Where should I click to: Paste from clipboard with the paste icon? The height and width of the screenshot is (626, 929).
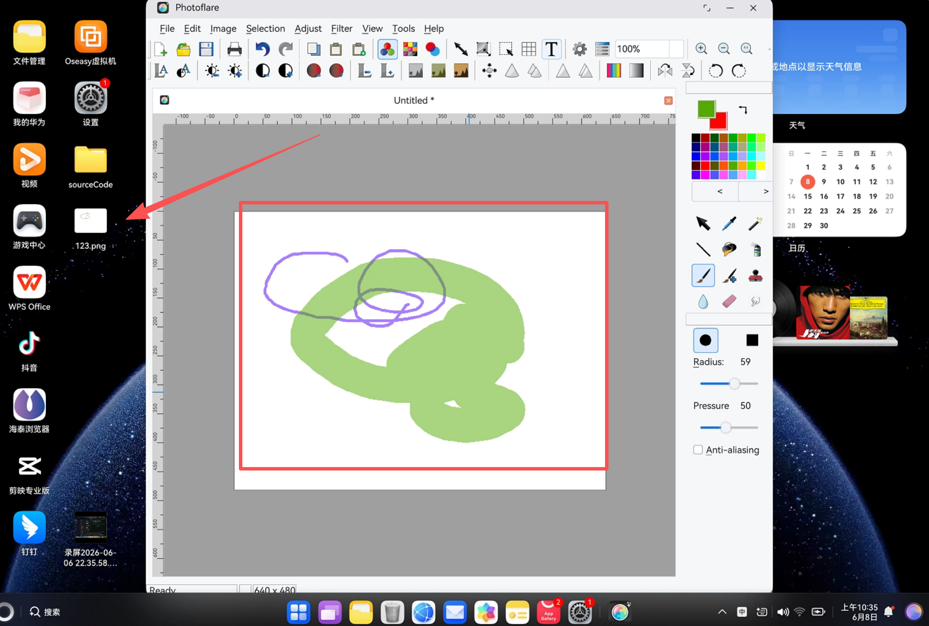(x=336, y=49)
